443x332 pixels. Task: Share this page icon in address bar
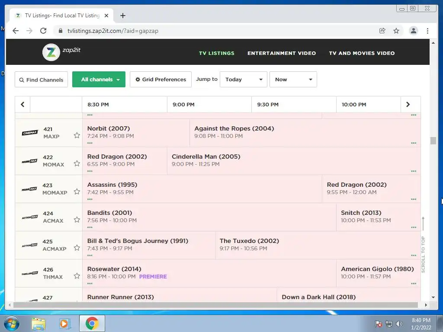(382, 31)
